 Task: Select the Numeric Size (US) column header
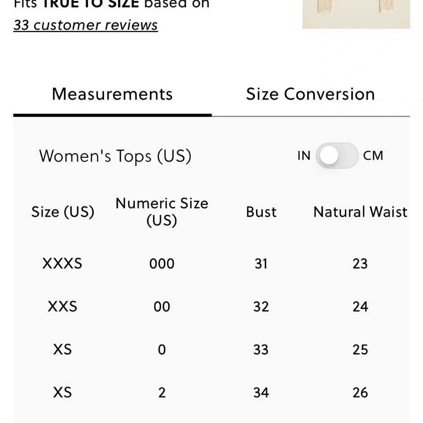(x=162, y=211)
